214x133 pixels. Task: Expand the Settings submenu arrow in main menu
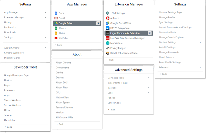(x=45, y=37)
